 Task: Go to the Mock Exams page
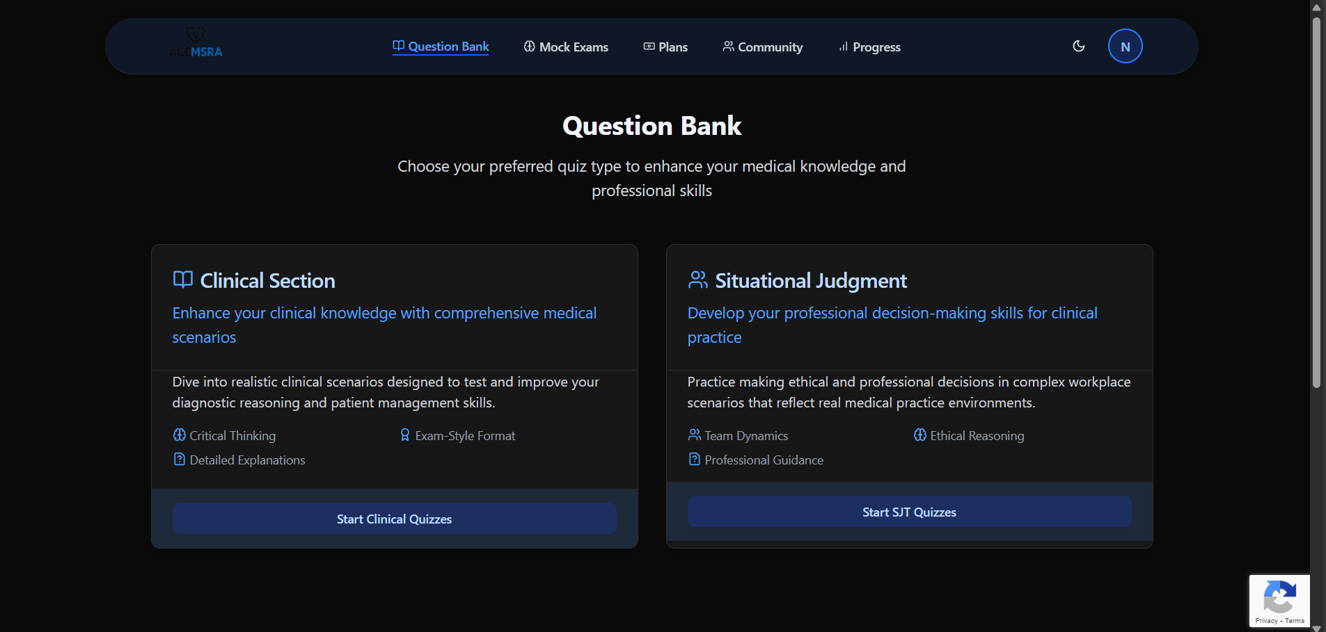pyautogui.click(x=566, y=47)
